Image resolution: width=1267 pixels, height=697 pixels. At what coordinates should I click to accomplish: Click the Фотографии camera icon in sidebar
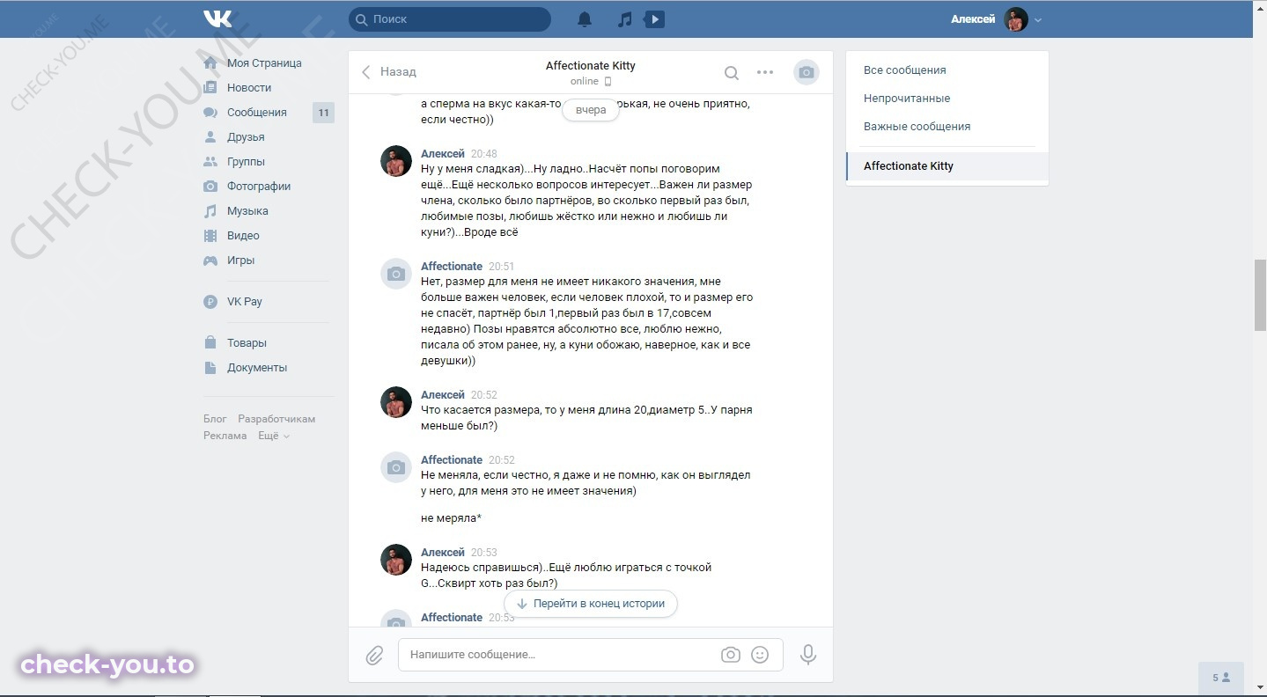[210, 187]
